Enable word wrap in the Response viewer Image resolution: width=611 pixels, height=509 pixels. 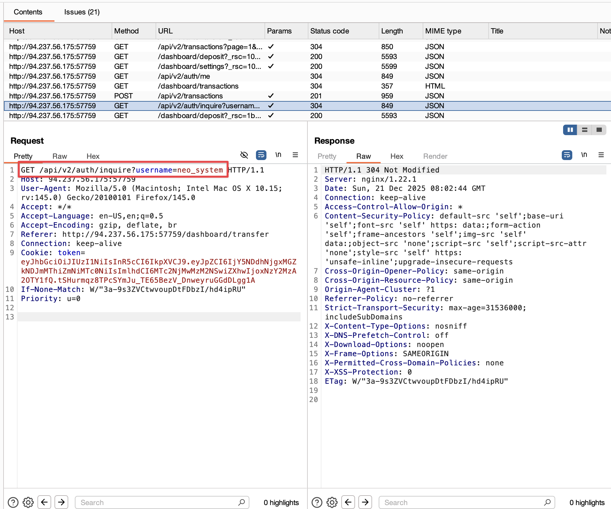click(x=567, y=155)
